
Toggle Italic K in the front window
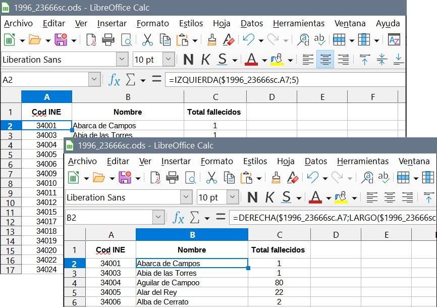click(269, 197)
